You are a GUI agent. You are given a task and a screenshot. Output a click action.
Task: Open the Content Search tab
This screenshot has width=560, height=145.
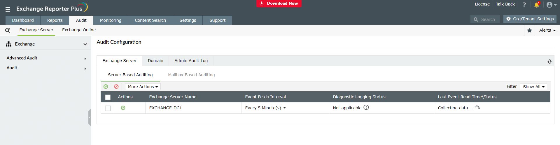pos(150,20)
